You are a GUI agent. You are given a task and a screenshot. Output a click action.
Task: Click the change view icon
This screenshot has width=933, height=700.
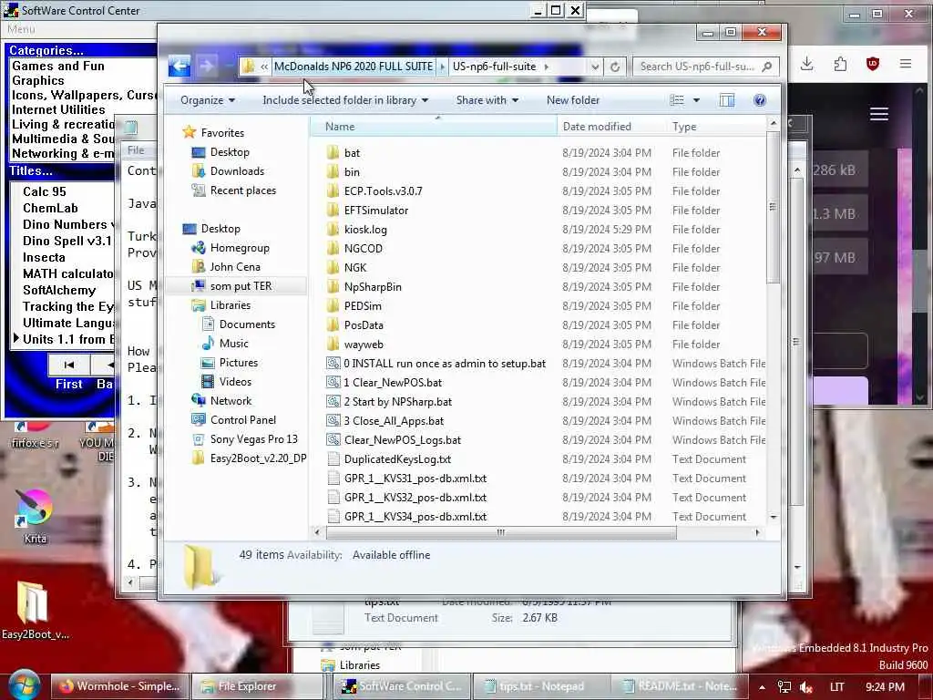tap(677, 100)
